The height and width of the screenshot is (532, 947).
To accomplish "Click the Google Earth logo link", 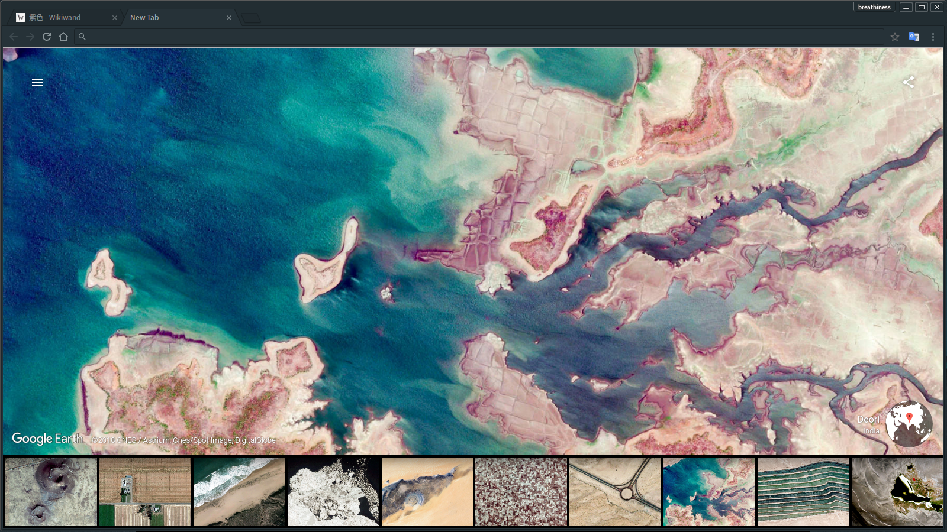I will 47,439.
